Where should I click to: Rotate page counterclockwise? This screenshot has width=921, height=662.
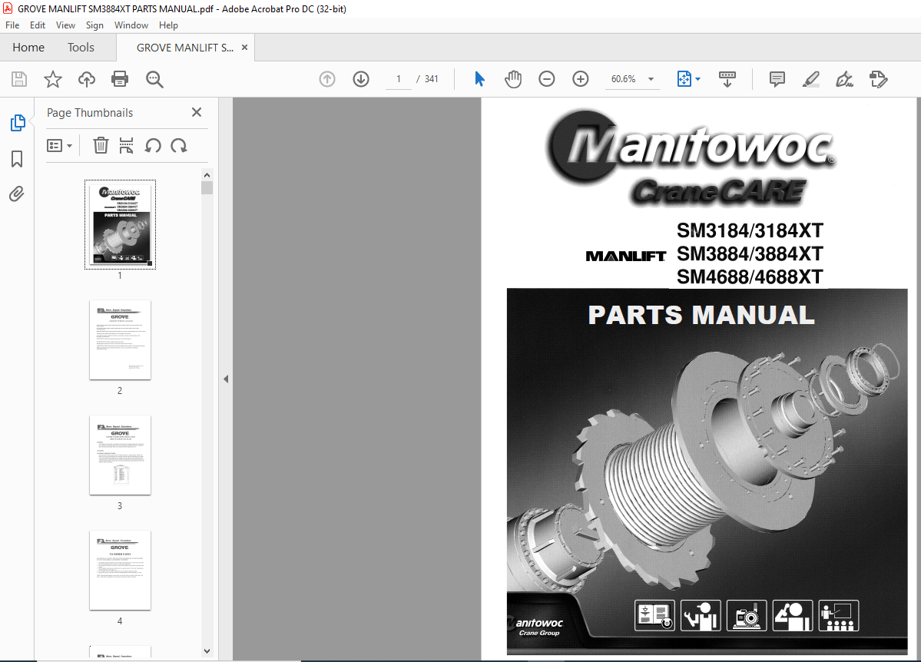[153, 145]
